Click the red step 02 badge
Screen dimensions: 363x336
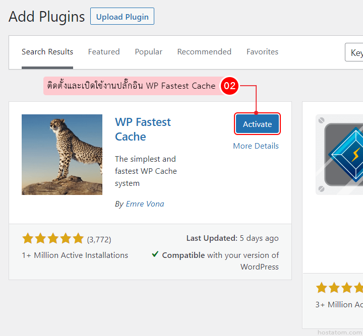point(229,86)
